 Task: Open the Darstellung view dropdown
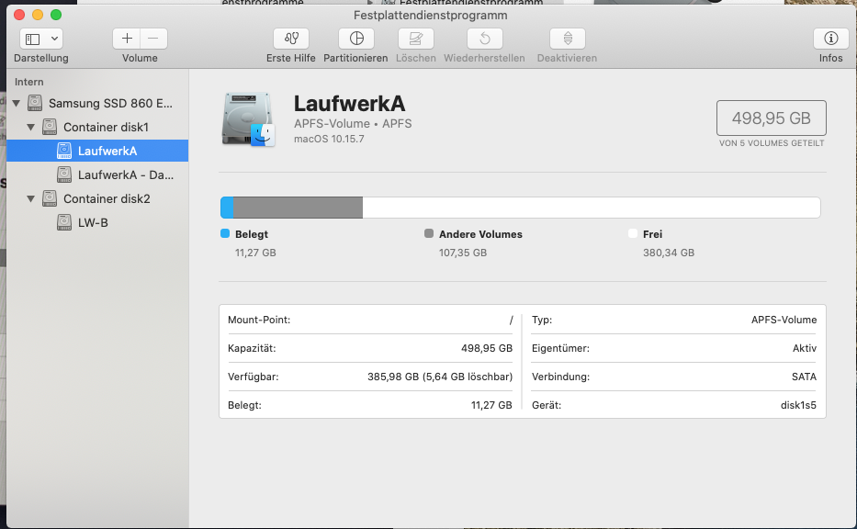tap(41, 39)
